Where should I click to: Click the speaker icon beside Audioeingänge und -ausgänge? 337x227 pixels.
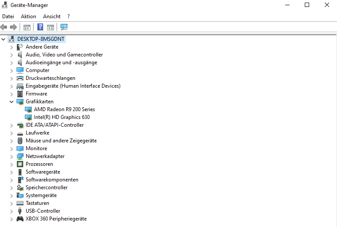coord(20,63)
